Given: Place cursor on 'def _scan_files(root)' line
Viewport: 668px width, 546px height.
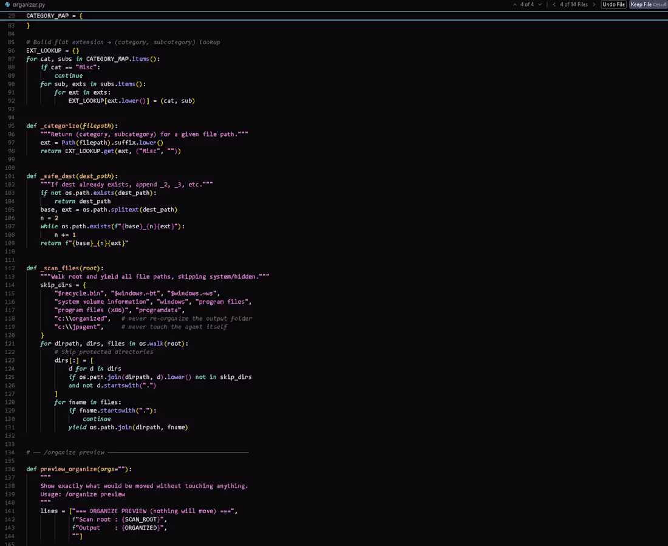Looking at the screenshot, I should [x=65, y=268].
